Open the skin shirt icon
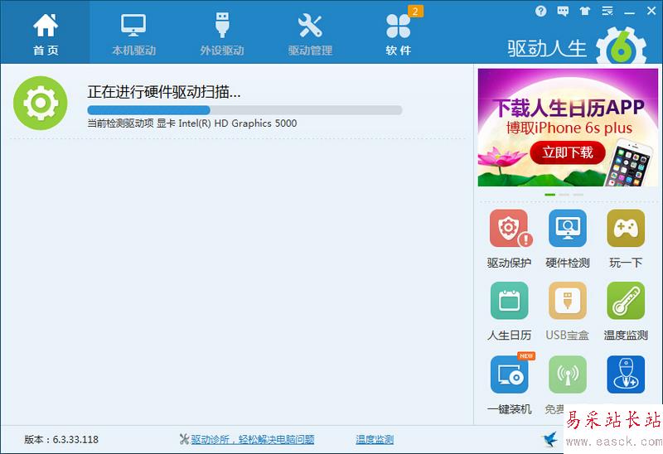663x454 pixels. tap(585, 12)
